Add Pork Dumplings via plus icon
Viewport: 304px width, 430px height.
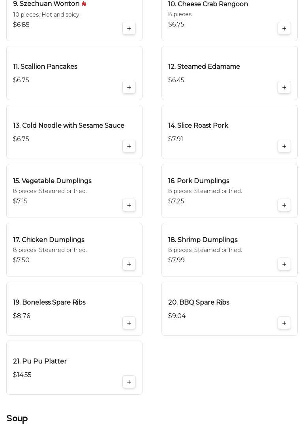tap(284, 205)
